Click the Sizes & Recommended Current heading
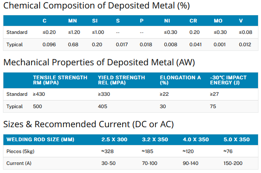261x173 pixels. [x=89, y=124]
